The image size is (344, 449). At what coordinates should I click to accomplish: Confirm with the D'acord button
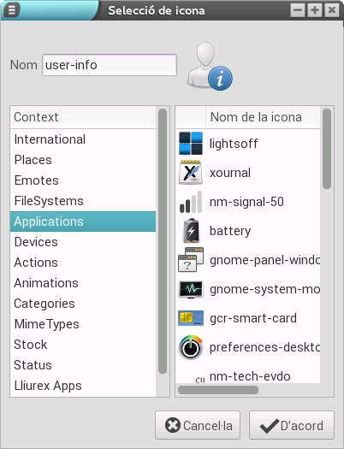[292, 425]
